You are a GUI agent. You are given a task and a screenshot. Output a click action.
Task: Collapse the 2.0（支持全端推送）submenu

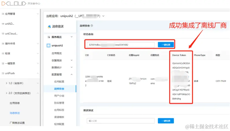point(38,93)
